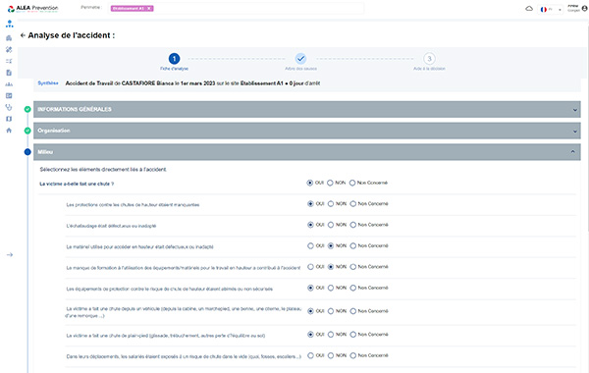Click the 'L'échafaudage était défectueux ou inadapté' text
Image resolution: width=589 pixels, height=373 pixels.
[111, 226]
